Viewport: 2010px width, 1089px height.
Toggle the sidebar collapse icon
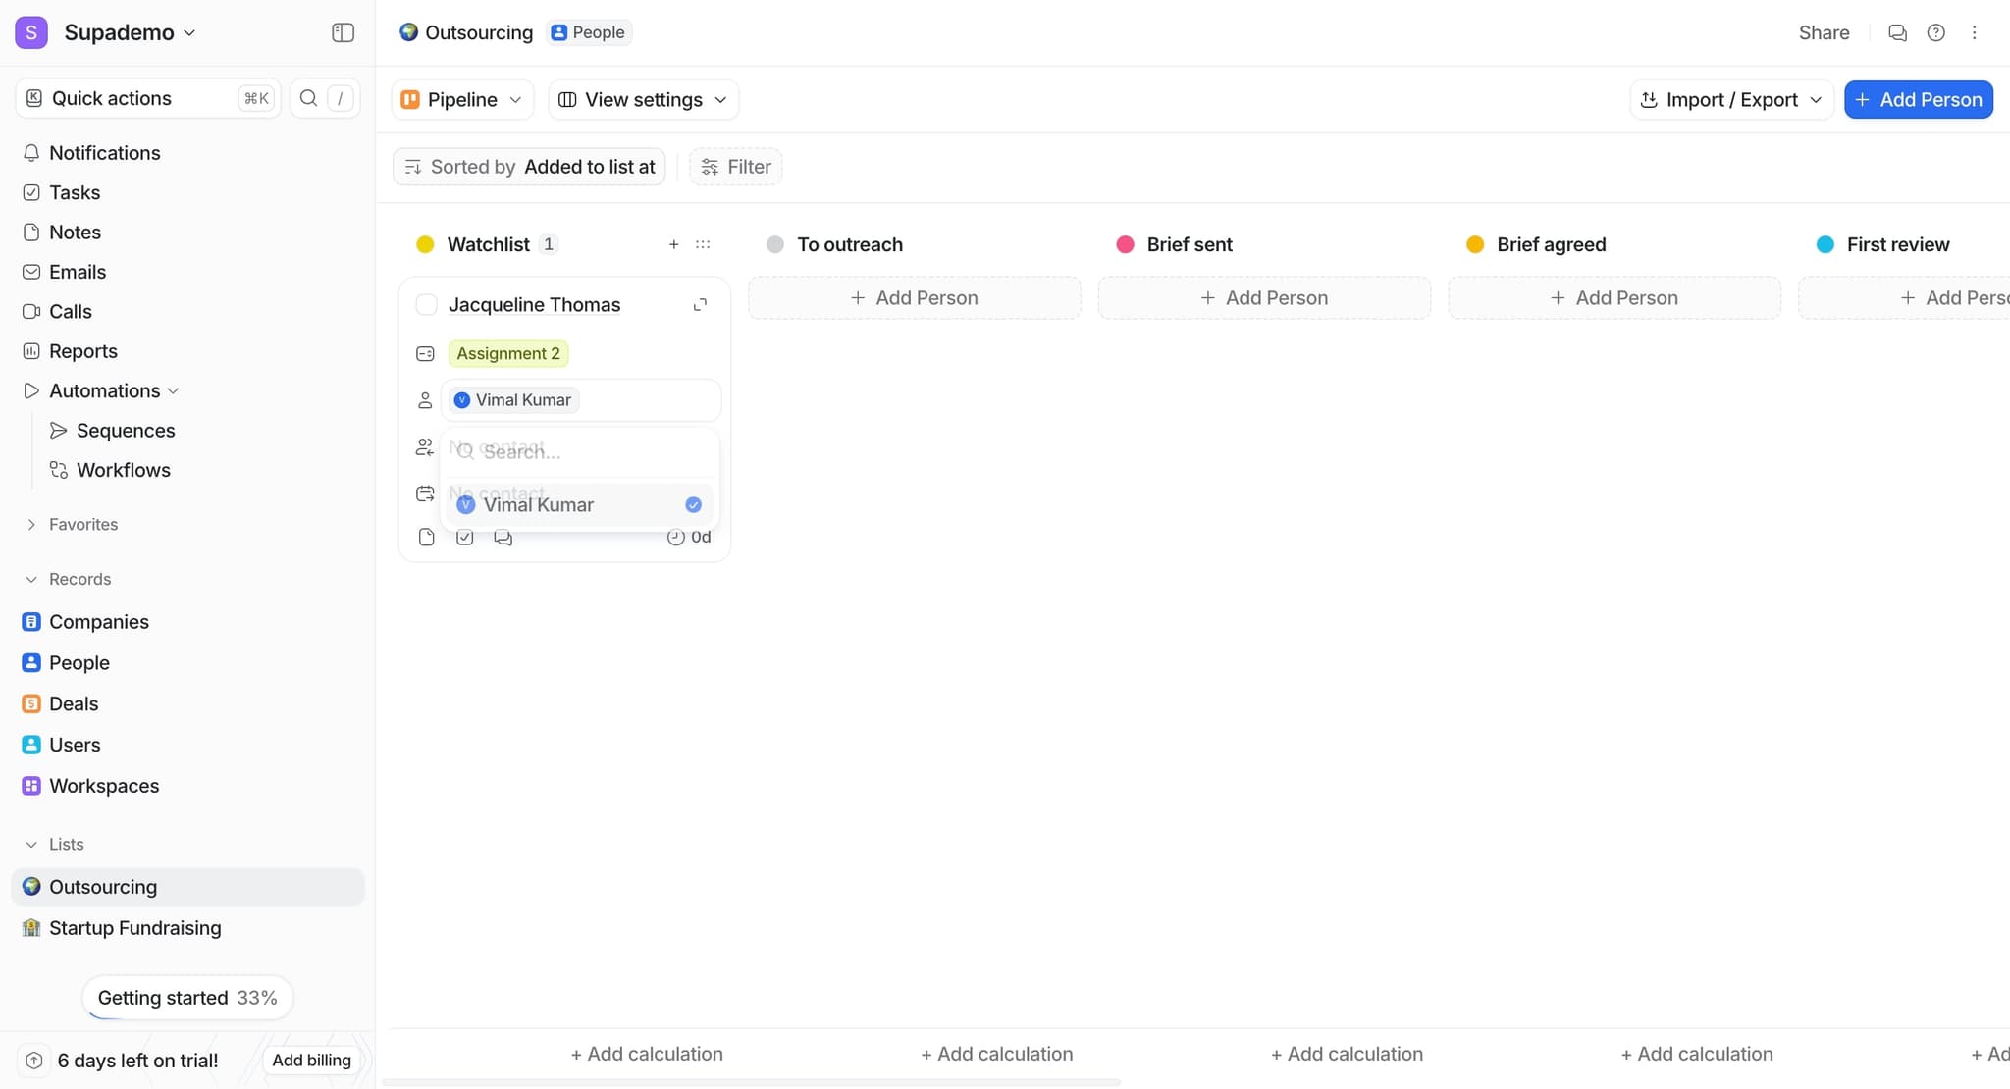343,32
